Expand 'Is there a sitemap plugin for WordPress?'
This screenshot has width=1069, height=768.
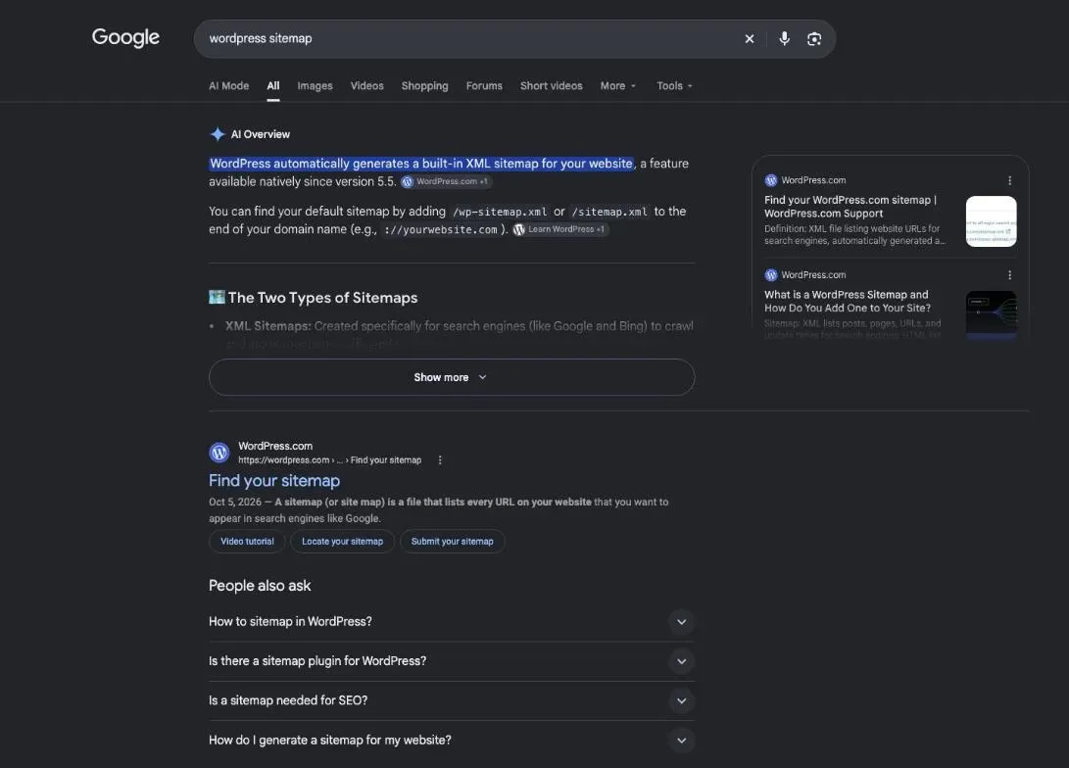pyautogui.click(x=452, y=661)
